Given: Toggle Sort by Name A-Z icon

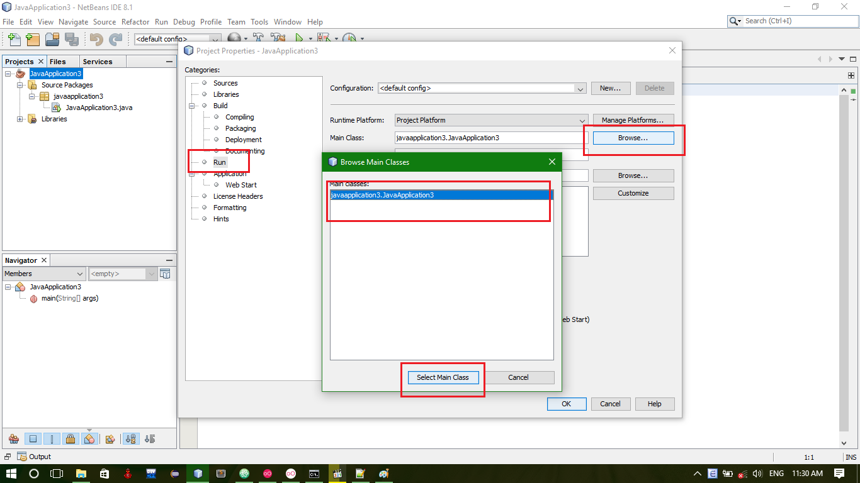Looking at the screenshot, I should pos(131,439).
